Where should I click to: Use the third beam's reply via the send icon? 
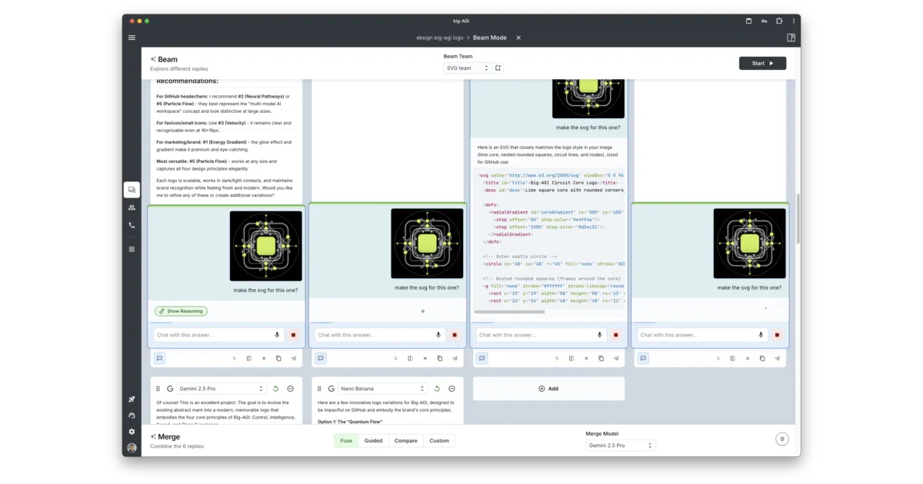pos(616,358)
